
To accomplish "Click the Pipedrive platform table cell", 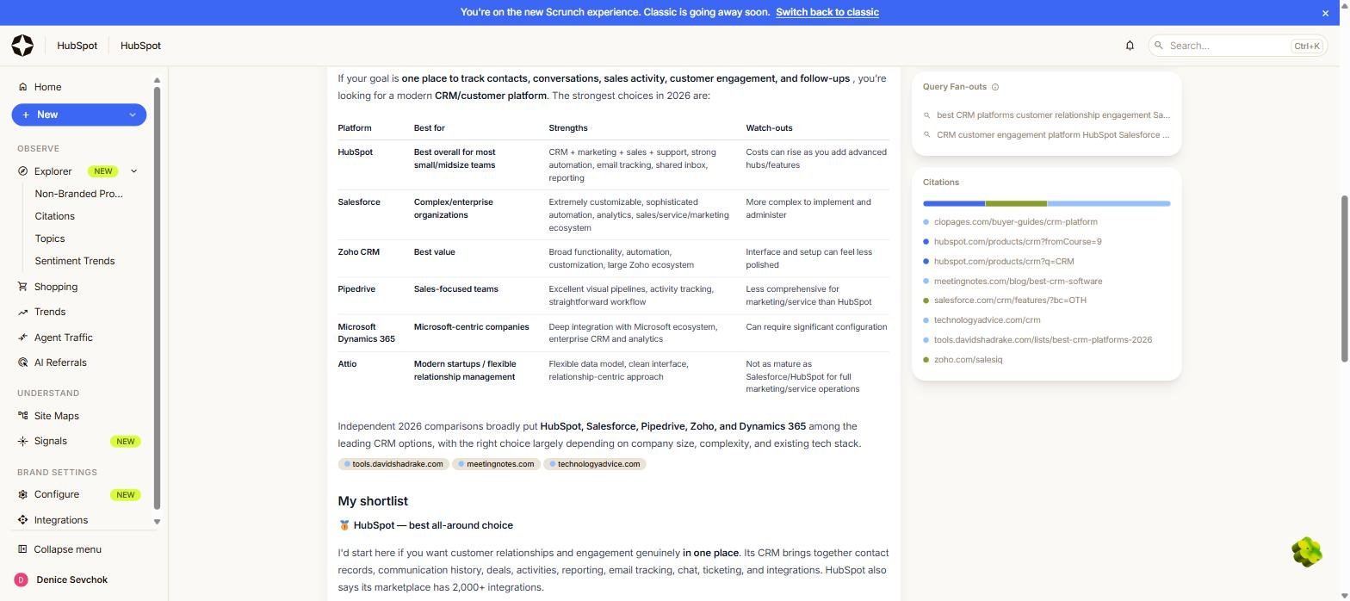I will [356, 289].
